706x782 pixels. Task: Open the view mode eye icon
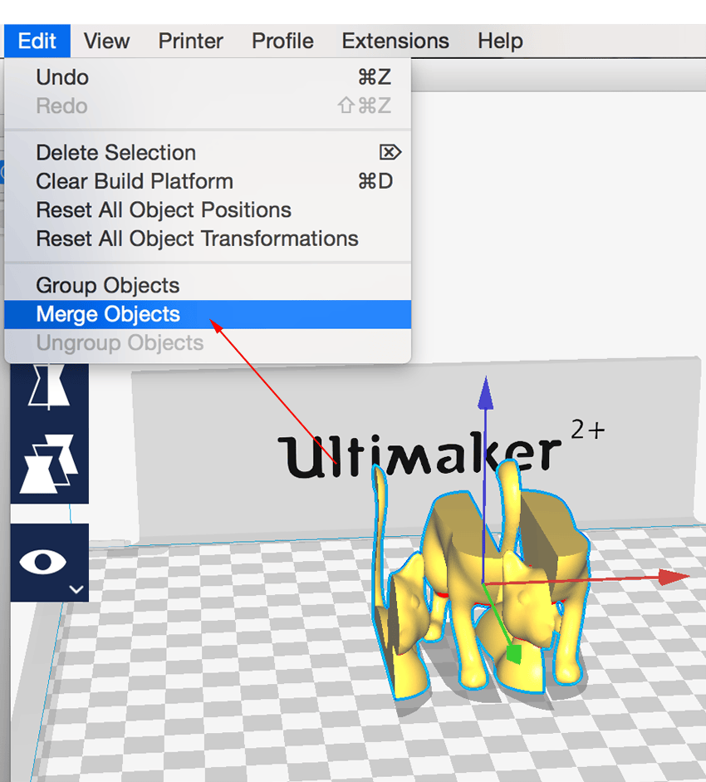[43, 562]
